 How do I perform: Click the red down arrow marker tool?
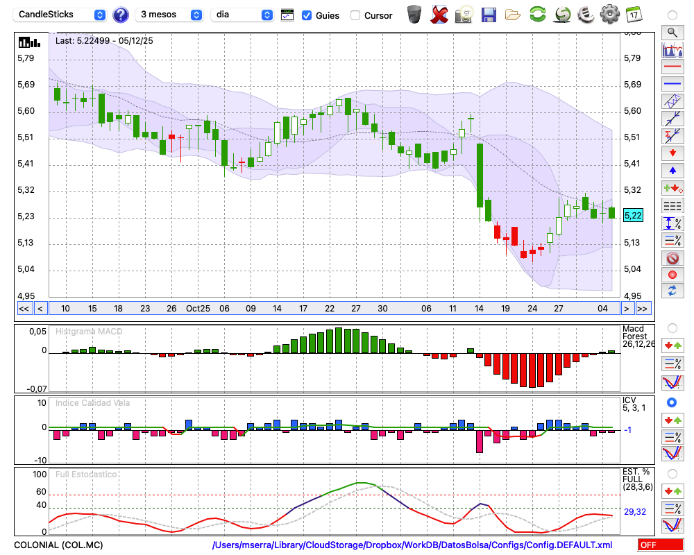click(672, 153)
